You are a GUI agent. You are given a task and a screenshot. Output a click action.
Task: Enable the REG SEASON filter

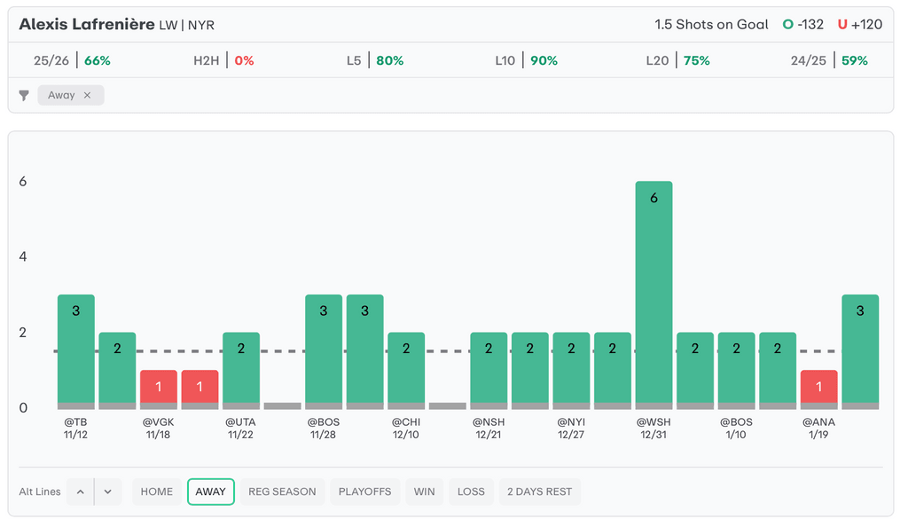point(282,492)
